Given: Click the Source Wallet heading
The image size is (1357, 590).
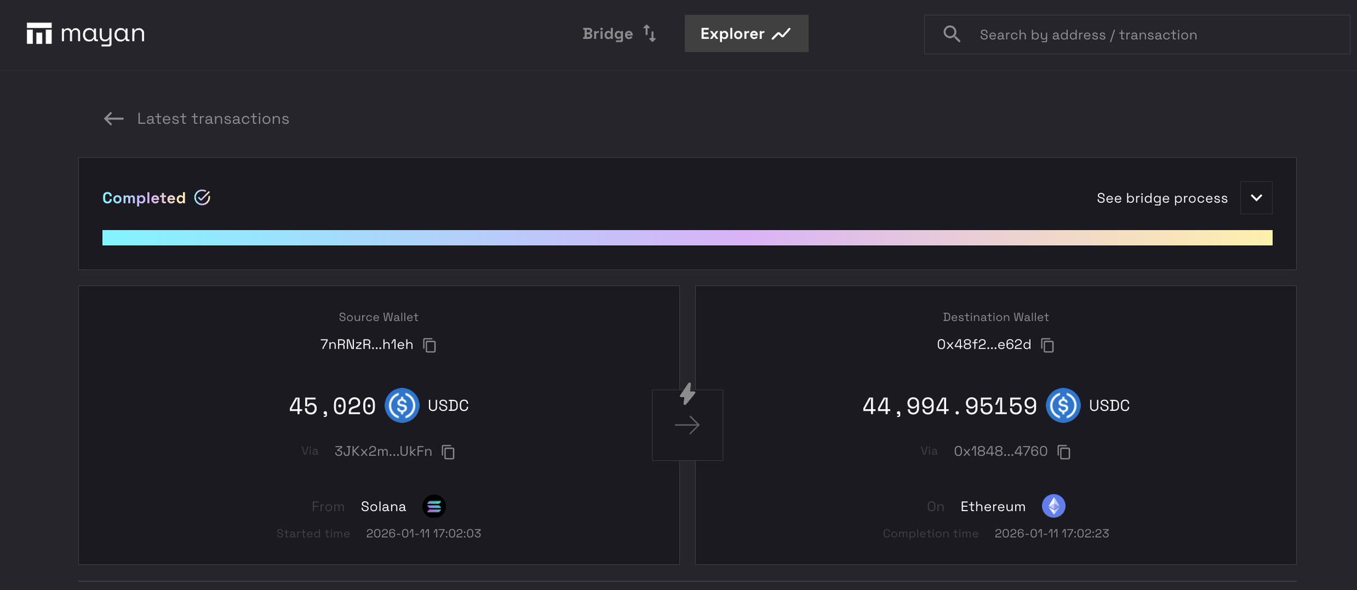Looking at the screenshot, I should (x=379, y=317).
